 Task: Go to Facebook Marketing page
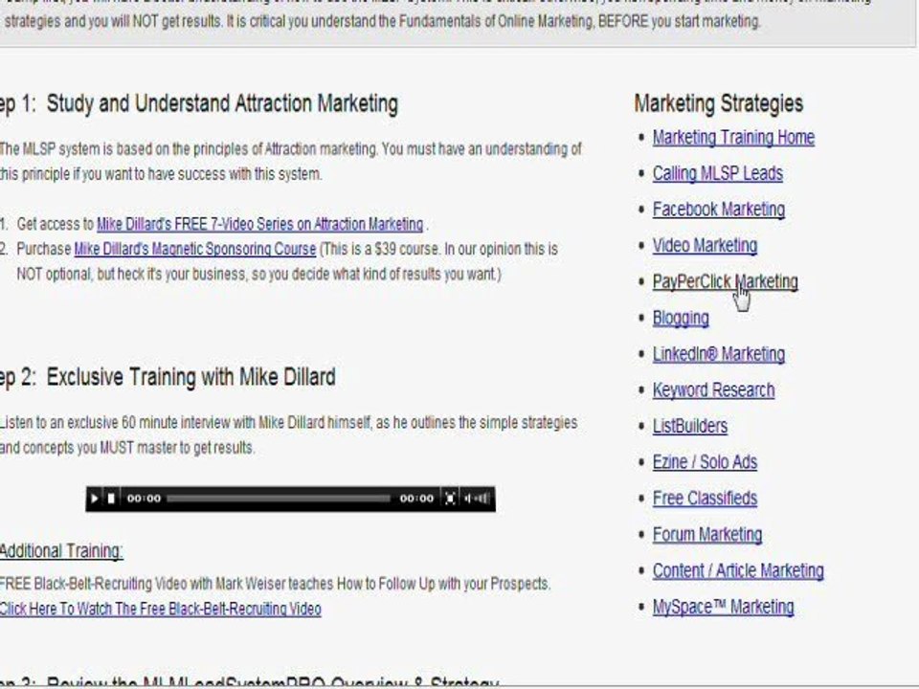point(719,210)
